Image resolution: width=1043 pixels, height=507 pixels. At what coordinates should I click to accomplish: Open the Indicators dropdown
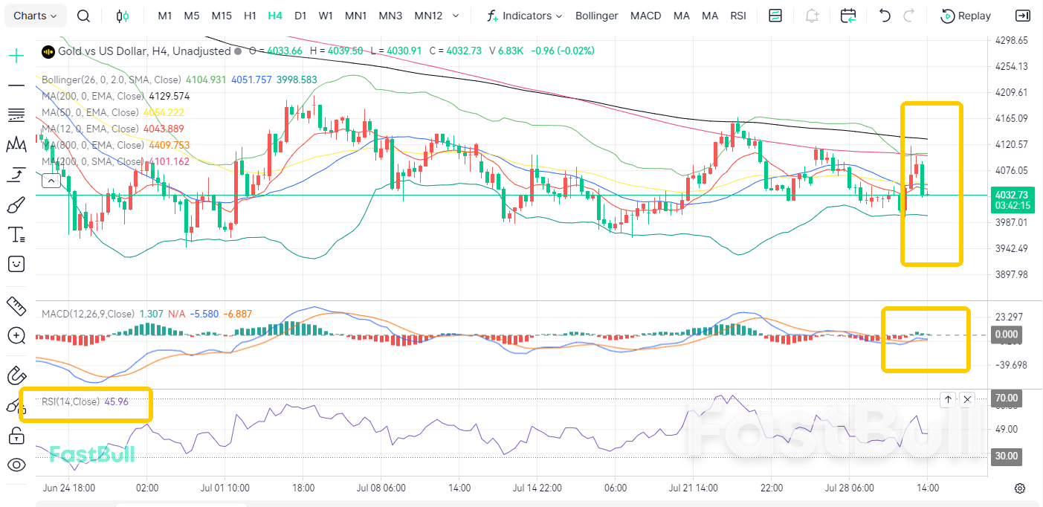525,16
